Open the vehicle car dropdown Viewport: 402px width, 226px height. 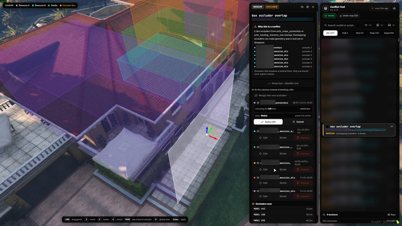391,25
